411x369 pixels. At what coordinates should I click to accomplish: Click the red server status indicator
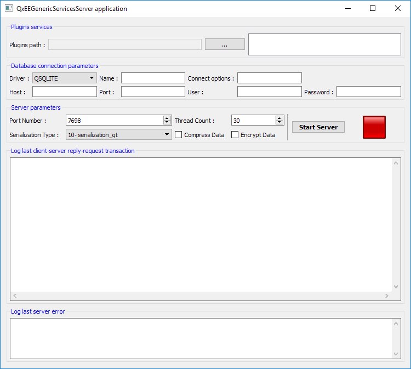[x=374, y=127]
